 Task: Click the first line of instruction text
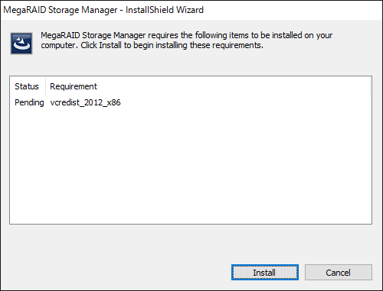pos(186,35)
